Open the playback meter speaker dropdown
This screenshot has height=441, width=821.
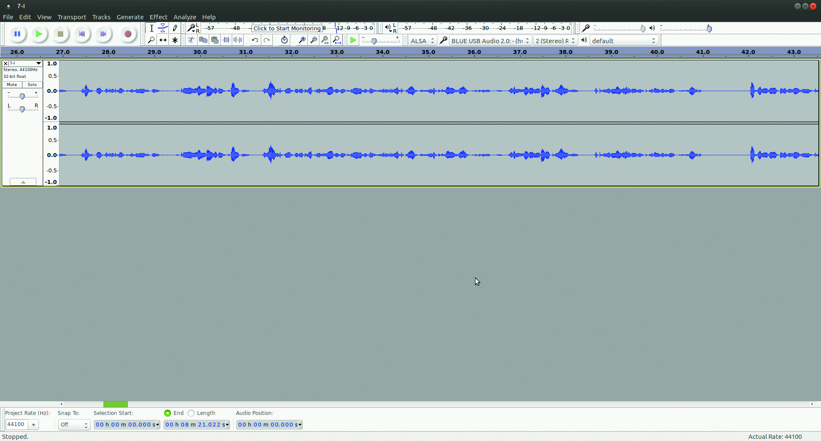point(388,28)
